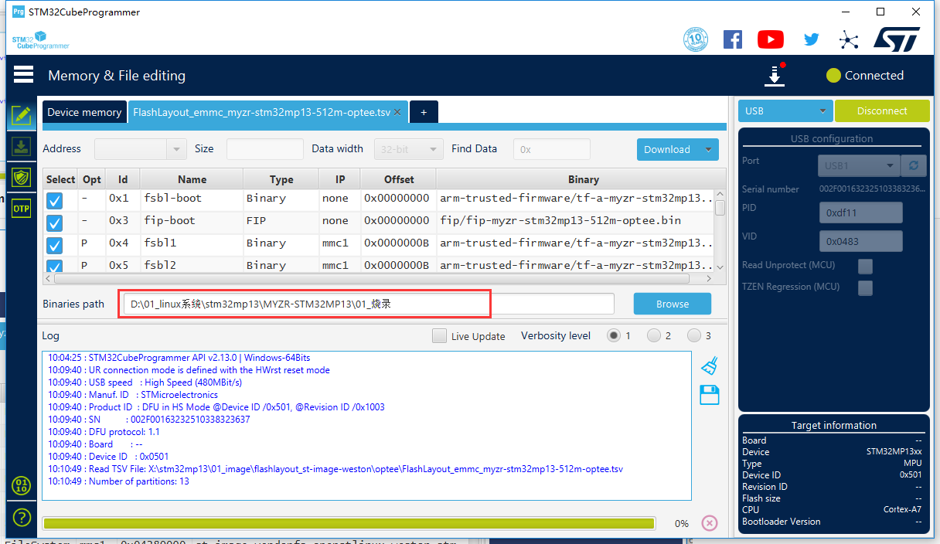Cancel operation with the red X icon
The width and height of the screenshot is (940, 544).
(x=709, y=523)
